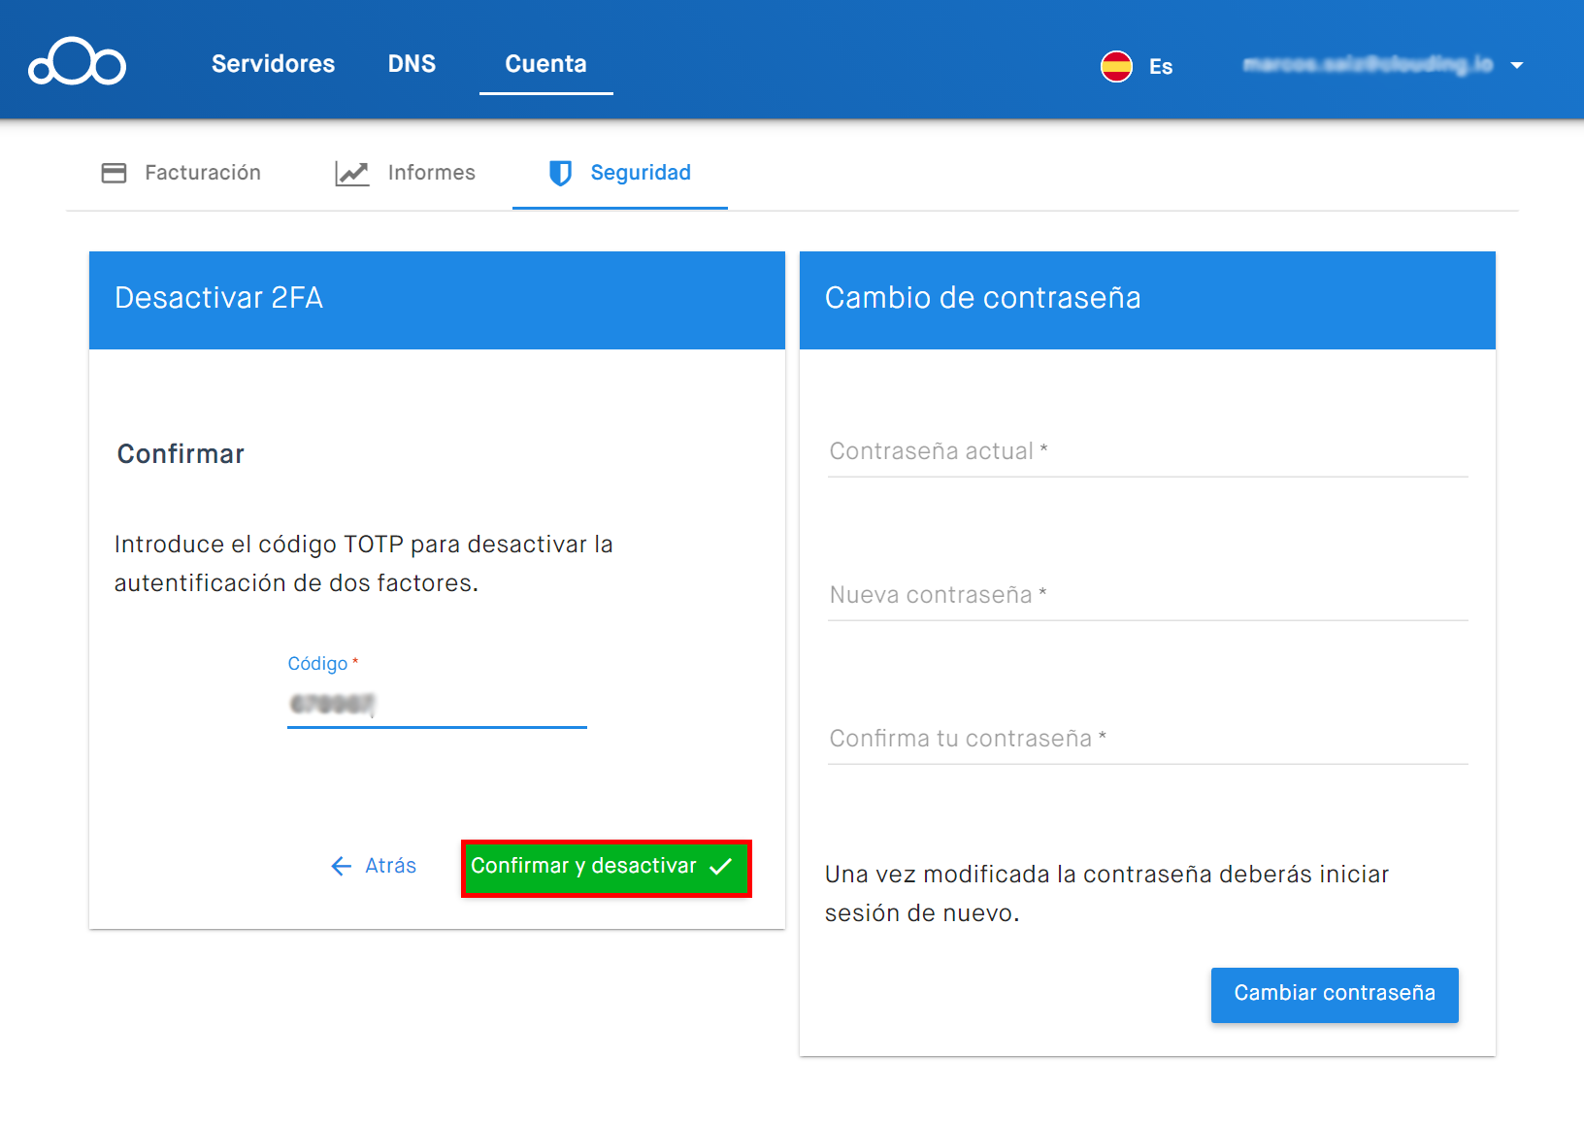Click the shield icon beside Seguridad

pos(560,174)
